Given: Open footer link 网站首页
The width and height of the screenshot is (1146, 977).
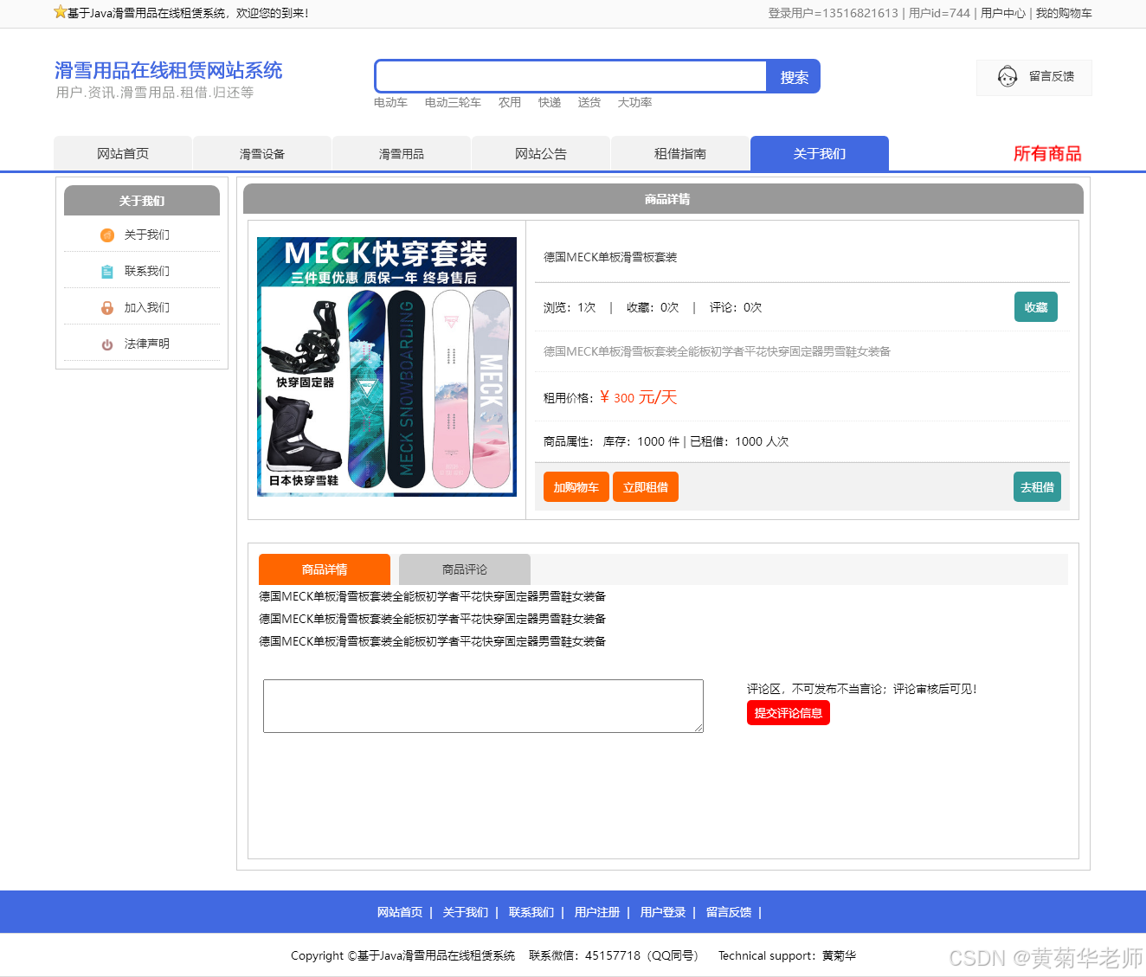Looking at the screenshot, I should pyautogui.click(x=400, y=912).
